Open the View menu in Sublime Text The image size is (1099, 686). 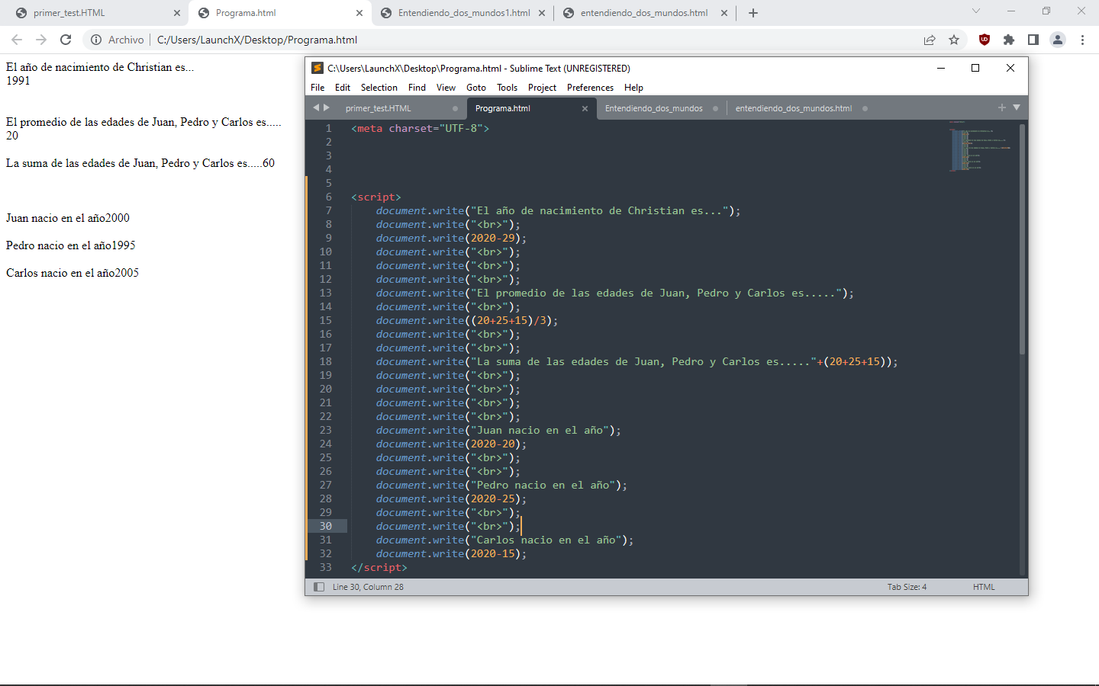(x=446, y=88)
